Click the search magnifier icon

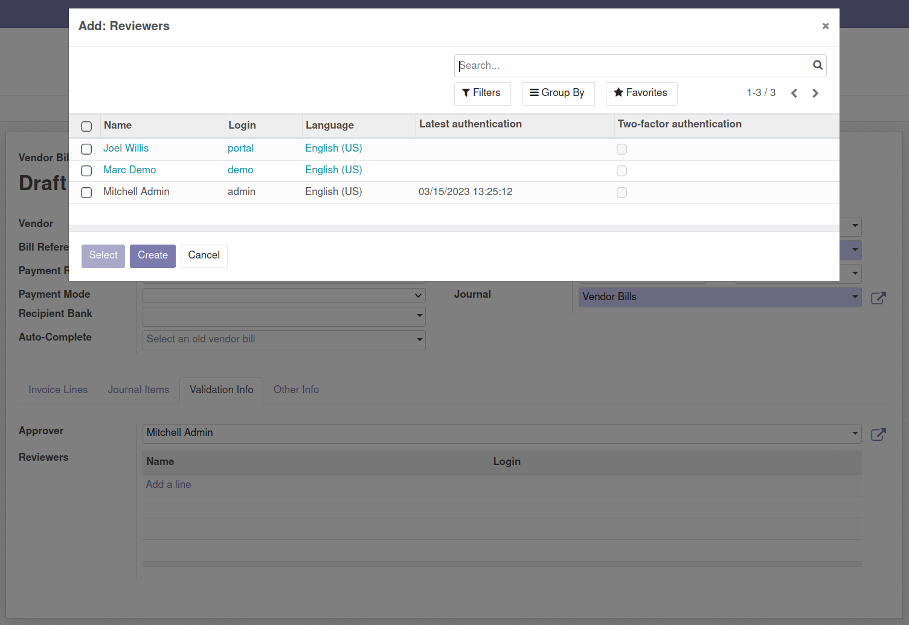(817, 65)
